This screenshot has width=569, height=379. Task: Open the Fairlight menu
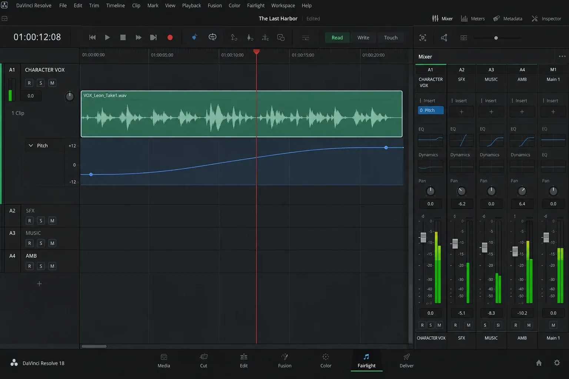tap(256, 6)
